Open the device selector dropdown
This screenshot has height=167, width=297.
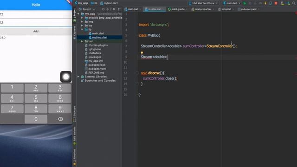(x=203, y=3)
